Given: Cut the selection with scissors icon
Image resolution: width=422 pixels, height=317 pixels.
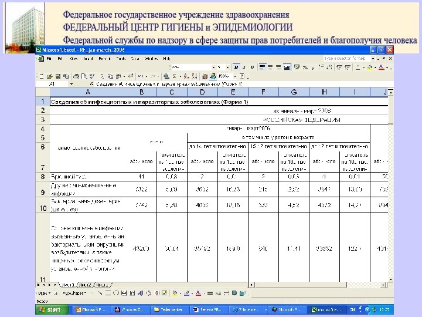Looking at the screenshot, I should [102, 76].
